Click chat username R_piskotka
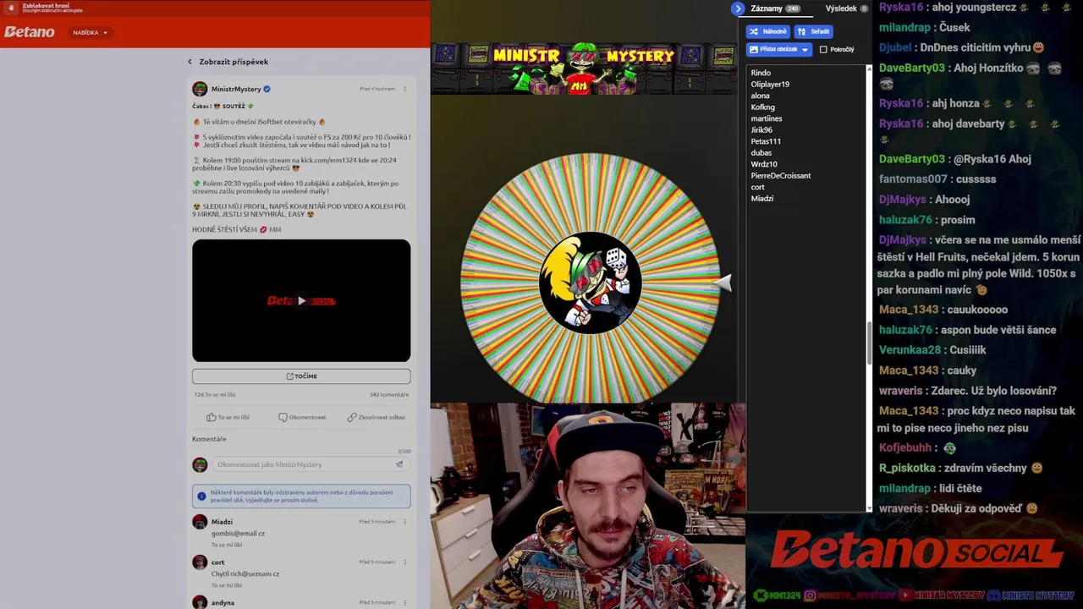1083x609 pixels. (x=907, y=468)
